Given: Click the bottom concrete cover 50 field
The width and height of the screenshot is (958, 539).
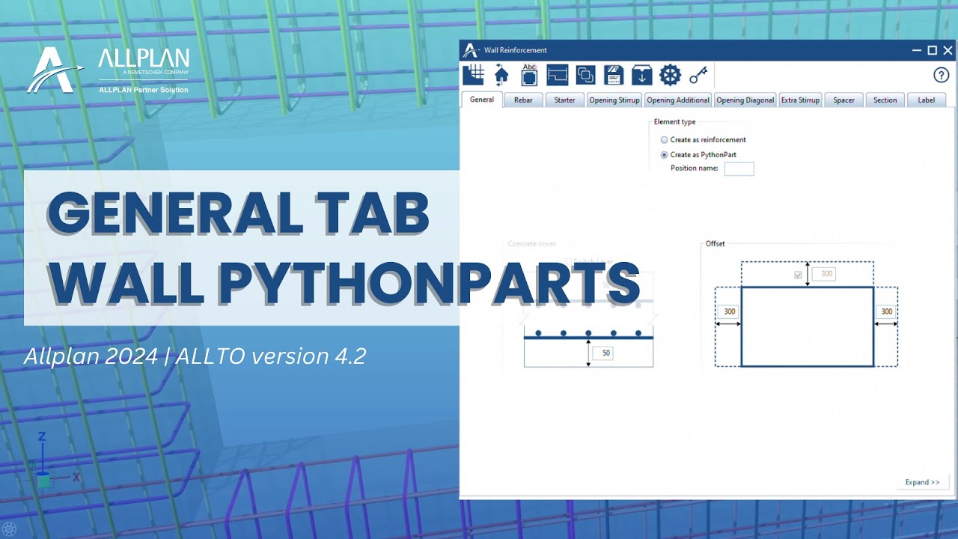Looking at the screenshot, I should pos(602,353).
